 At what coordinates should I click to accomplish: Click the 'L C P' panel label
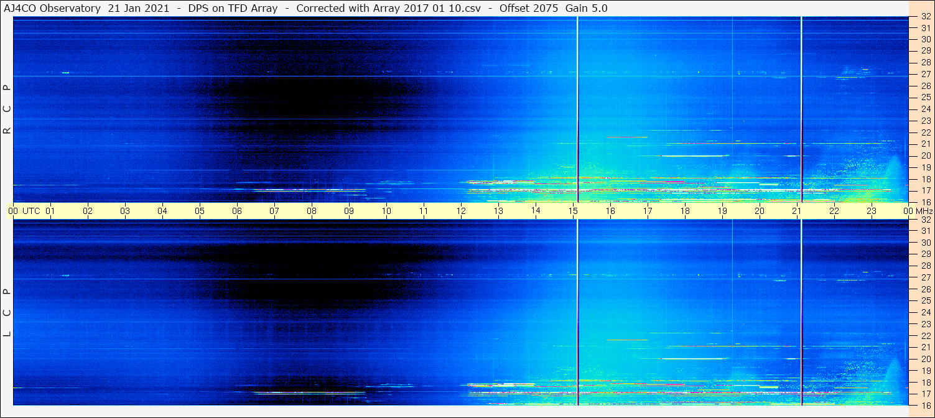click(x=7, y=312)
